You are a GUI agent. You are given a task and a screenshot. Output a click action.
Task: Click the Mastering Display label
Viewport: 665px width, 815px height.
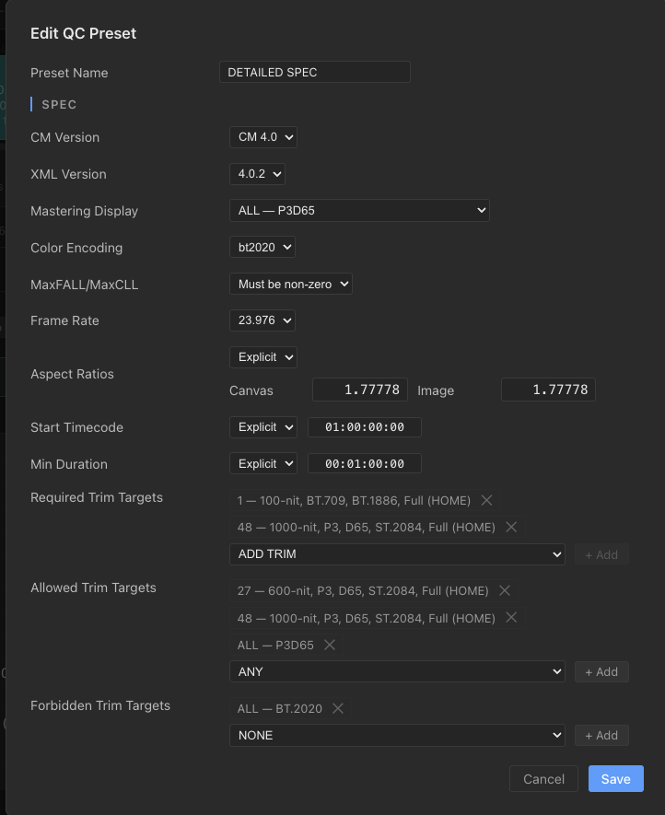84,211
